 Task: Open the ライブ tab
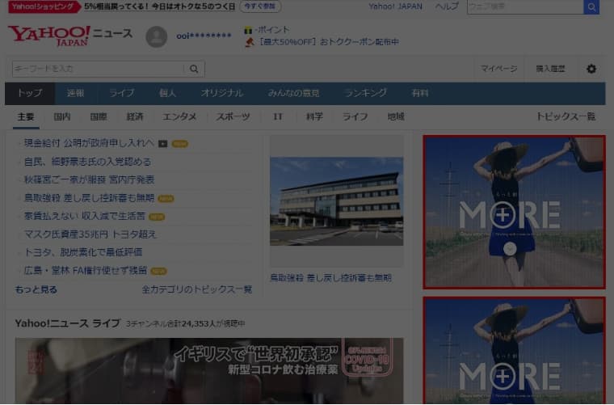click(x=121, y=93)
